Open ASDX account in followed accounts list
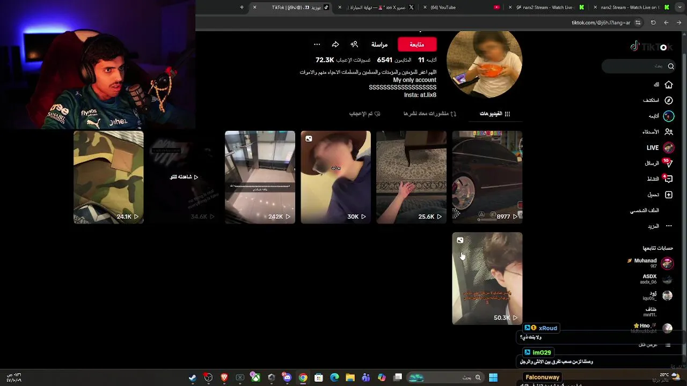The height and width of the screenshot is (386, 687). [656, 279]
